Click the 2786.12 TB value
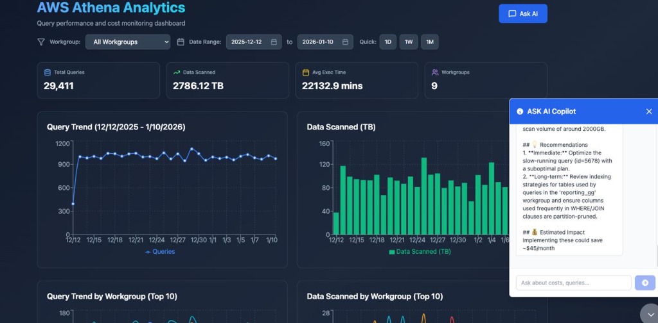 tap(198, 86)
